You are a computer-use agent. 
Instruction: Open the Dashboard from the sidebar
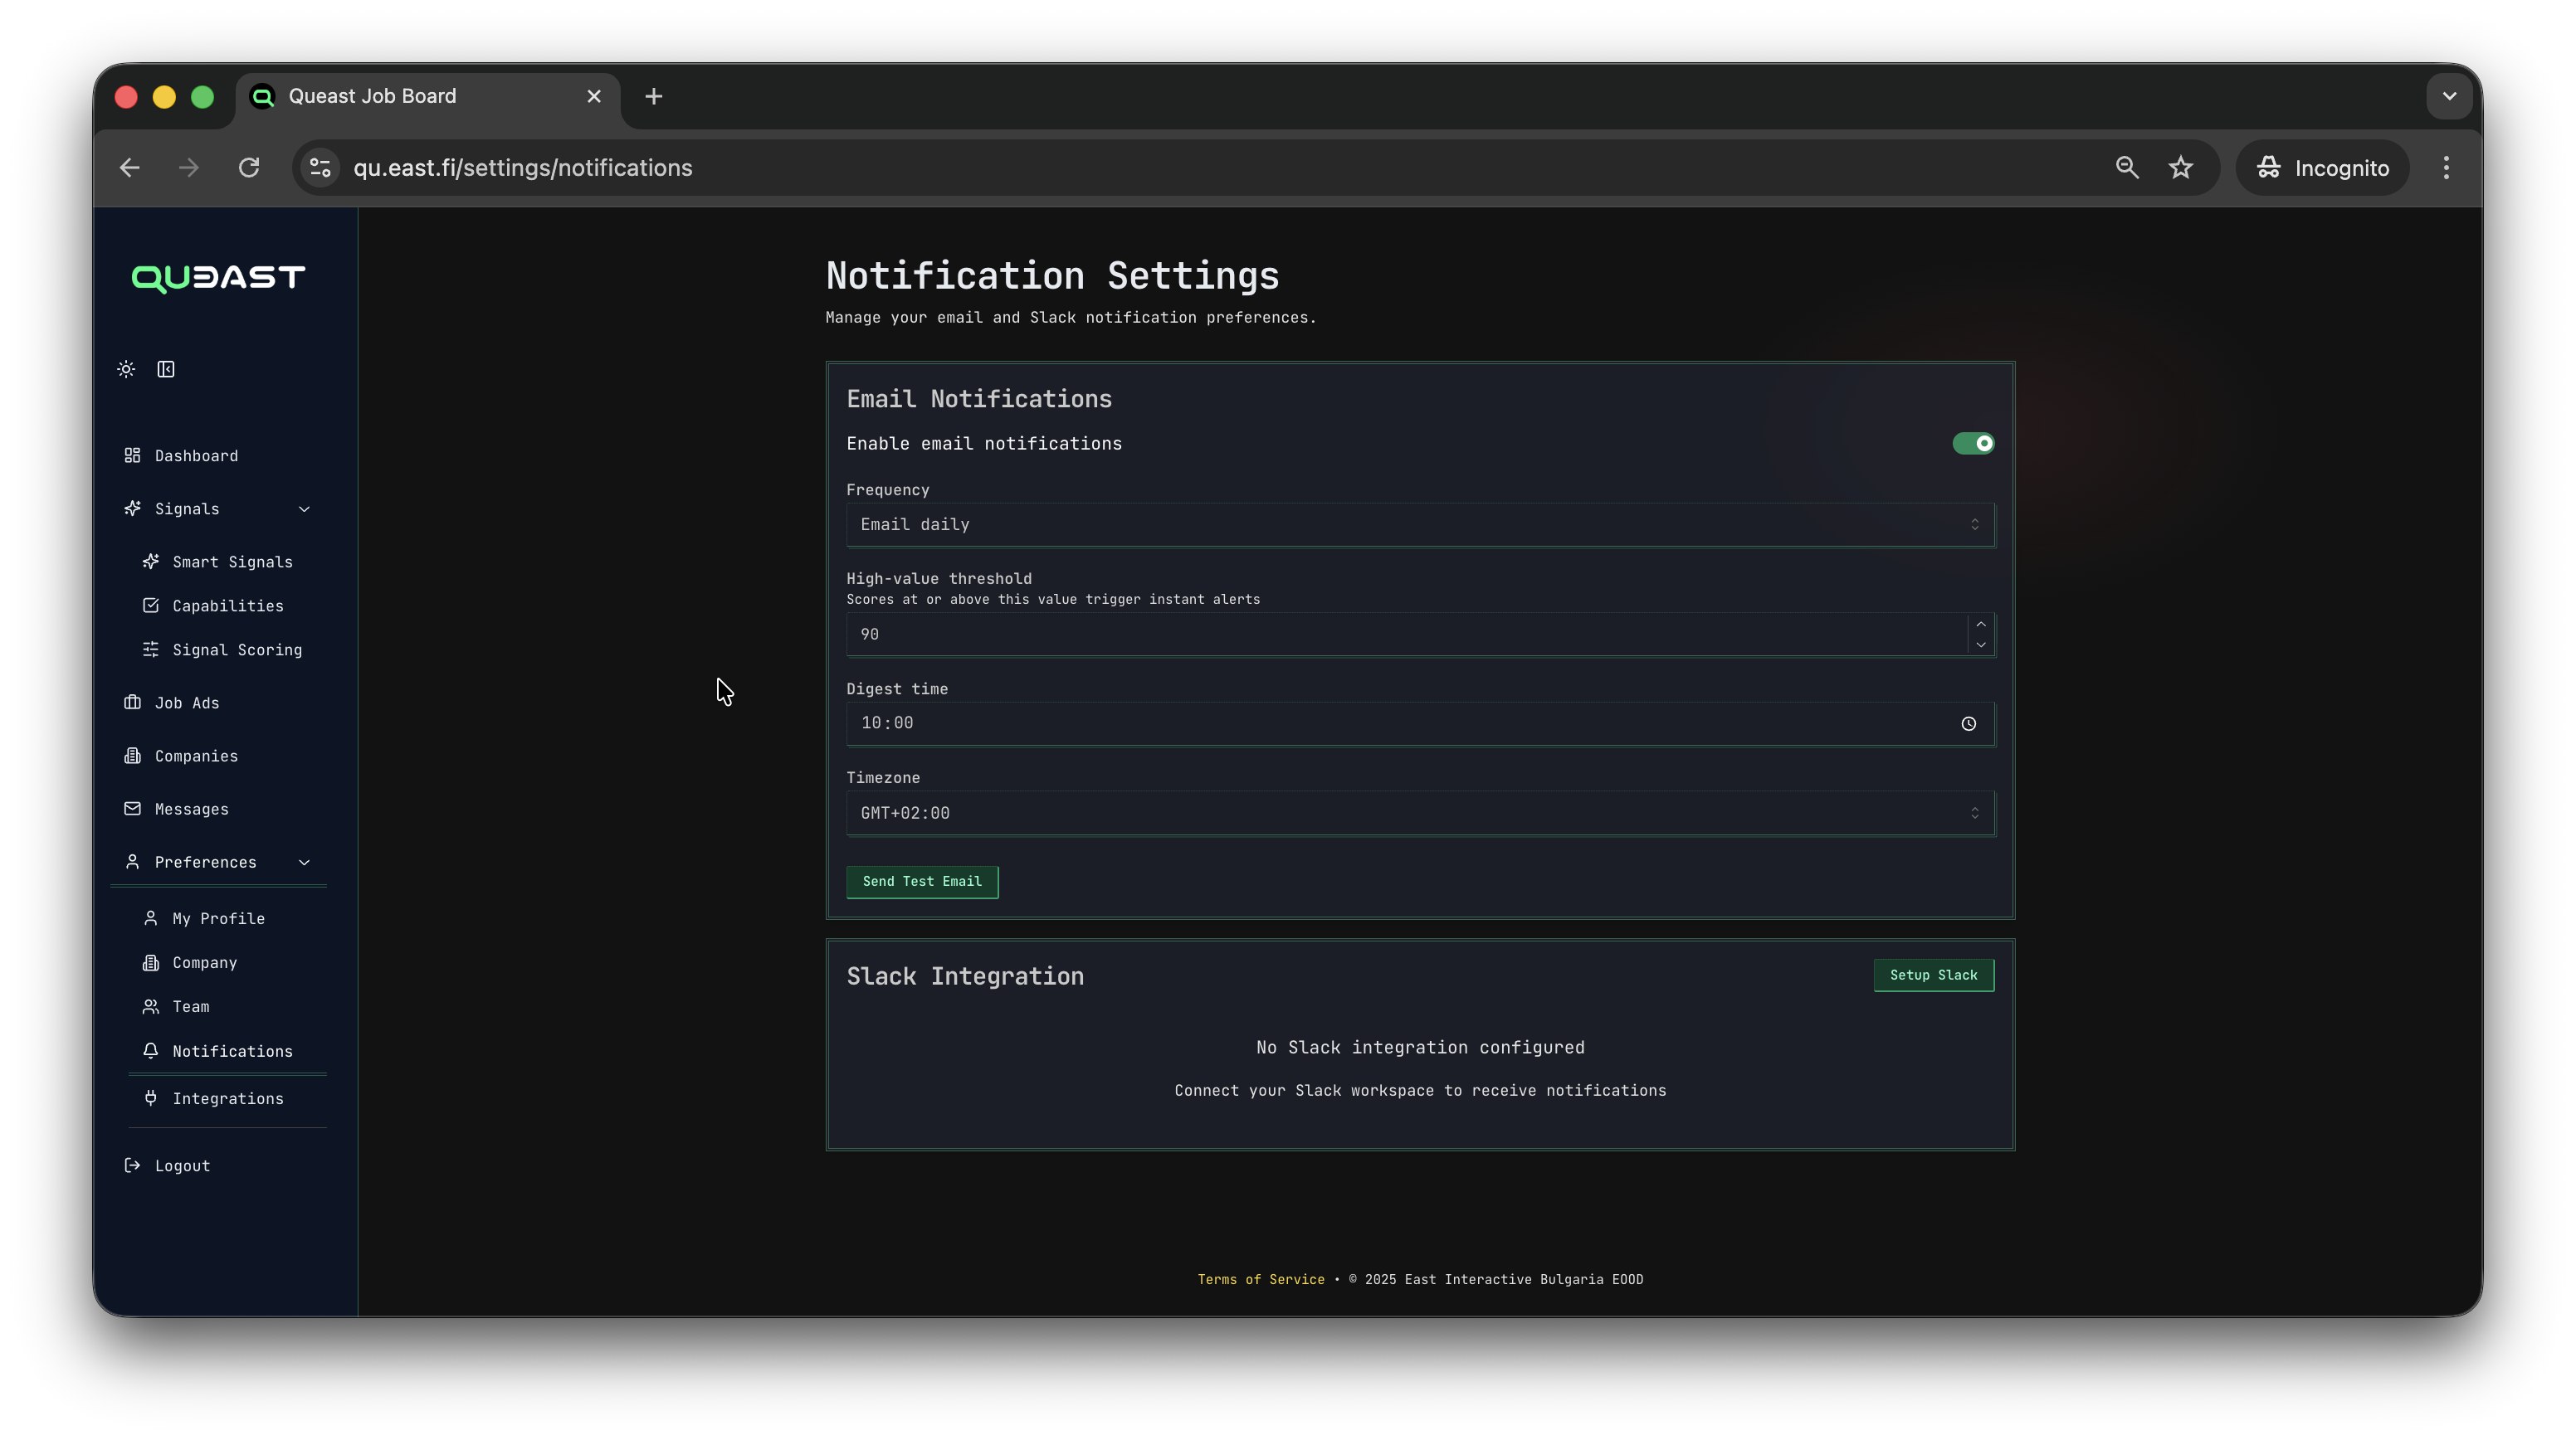pos(196,455)
